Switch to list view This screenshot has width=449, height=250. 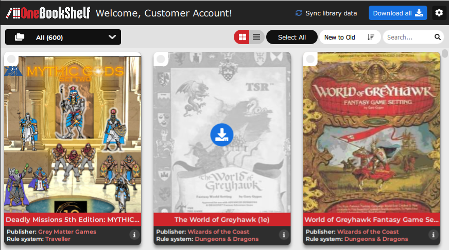point(256,37)
